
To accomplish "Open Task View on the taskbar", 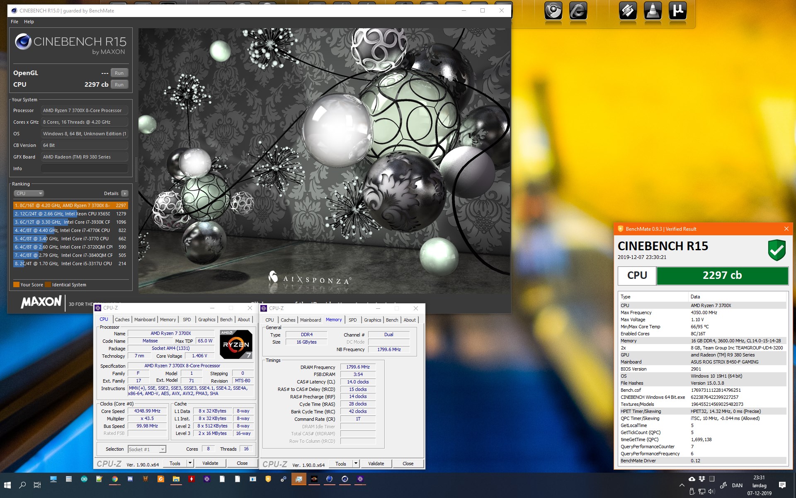I will click(37, 485).
